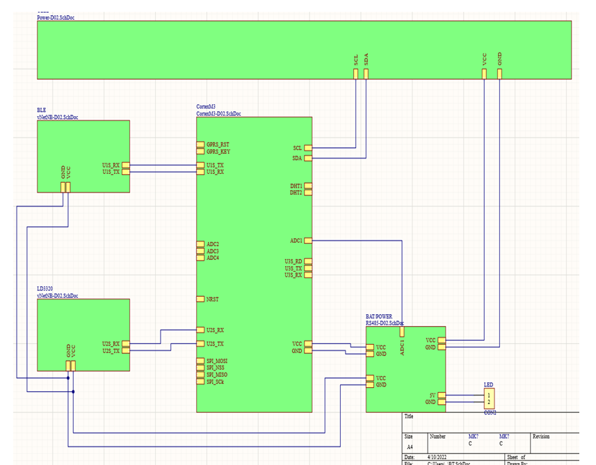Viewport: 596px width, 465px height.
Task: Click the U1S_RX port on CortexM3 block
Action: (200, 172)
